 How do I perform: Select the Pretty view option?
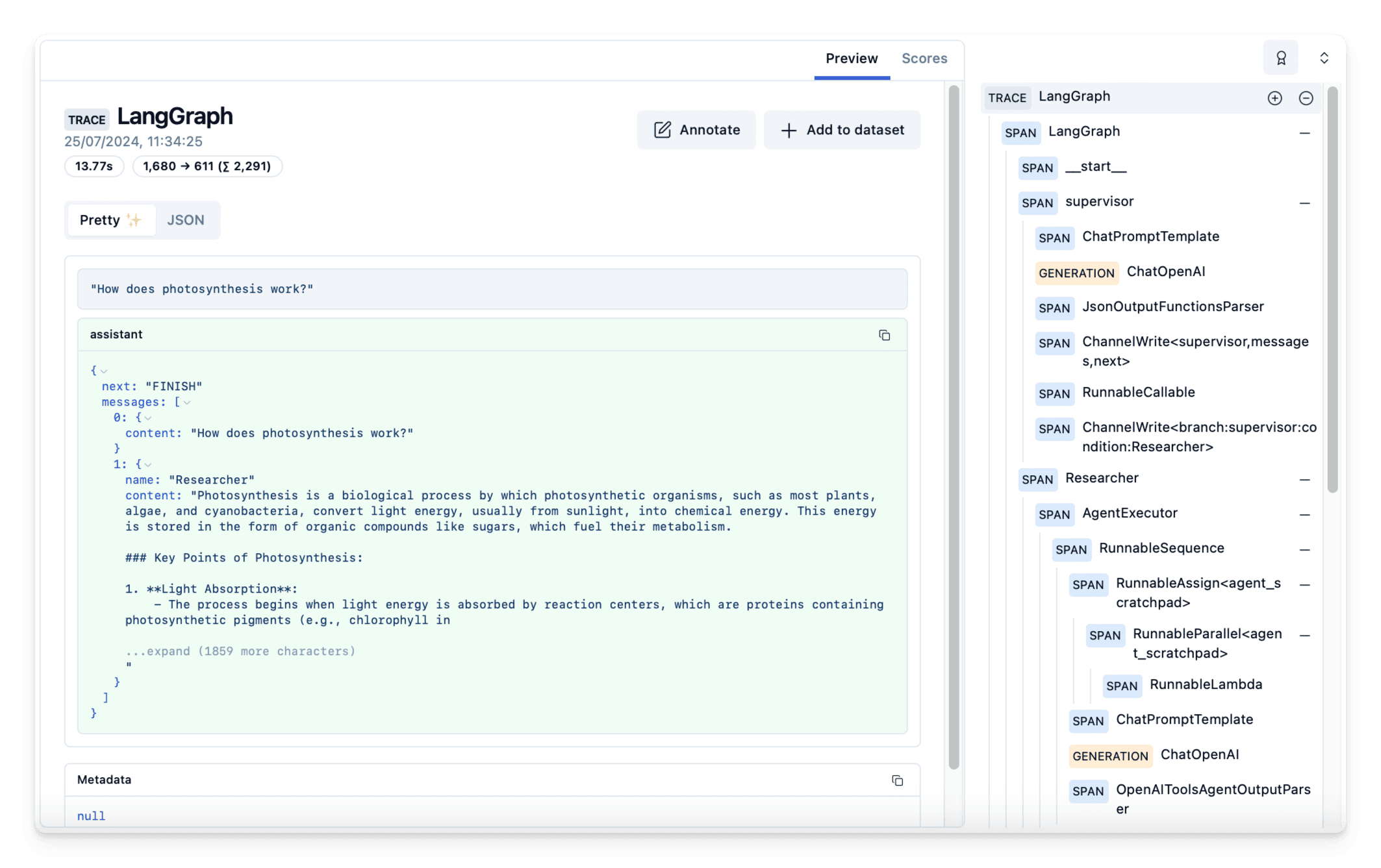tap(110, 220)
